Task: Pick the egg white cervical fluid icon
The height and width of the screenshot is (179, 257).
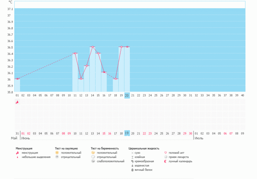Action: click(132, 170)
